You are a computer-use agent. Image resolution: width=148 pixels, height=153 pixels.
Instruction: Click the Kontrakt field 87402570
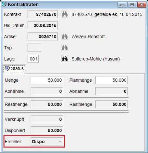pos(43,14)
